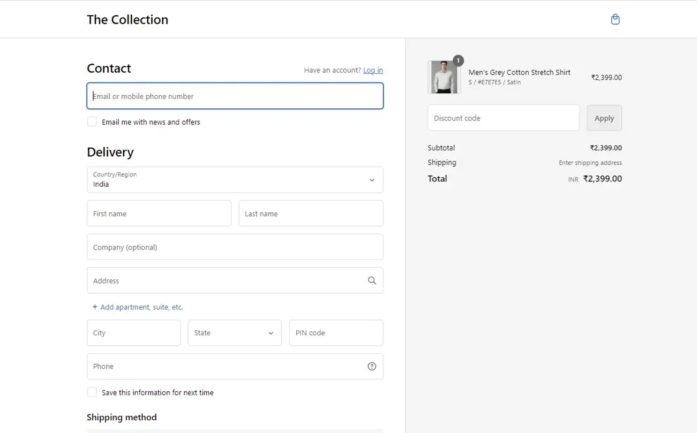
Task: Click Add apartment, suite, etc.
Action: [x=141, y=307]
